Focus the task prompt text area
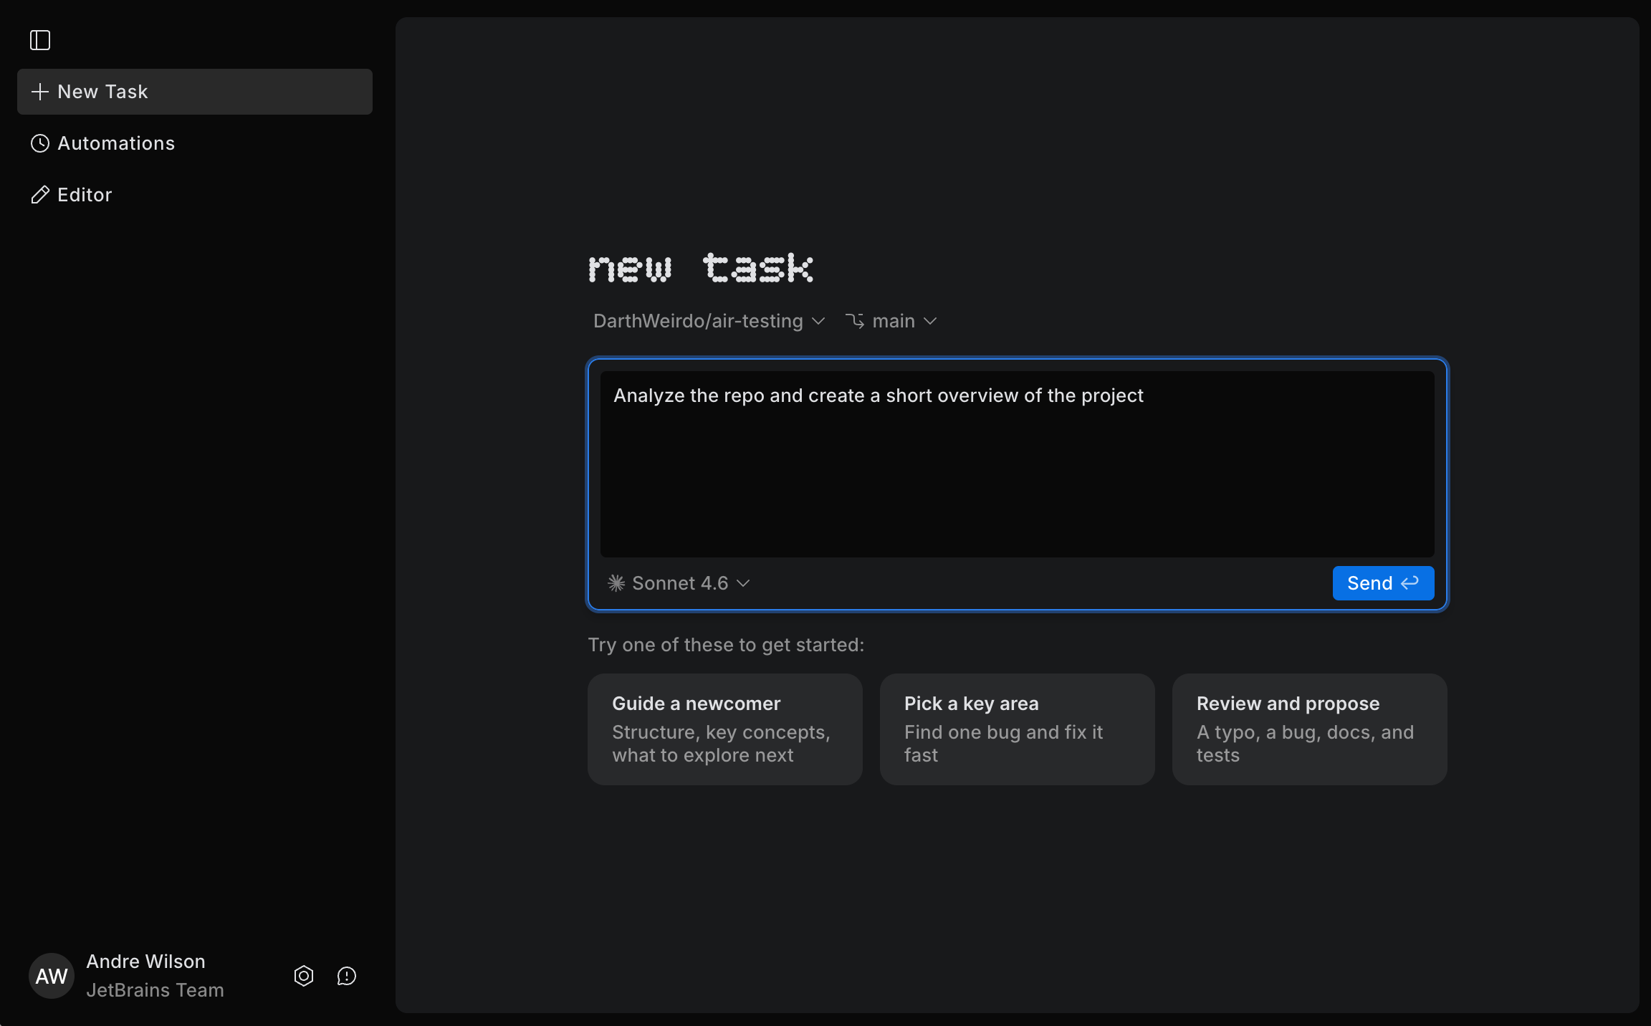Viewport: 1651px width, 1026px height. (x=1018, y=464)
